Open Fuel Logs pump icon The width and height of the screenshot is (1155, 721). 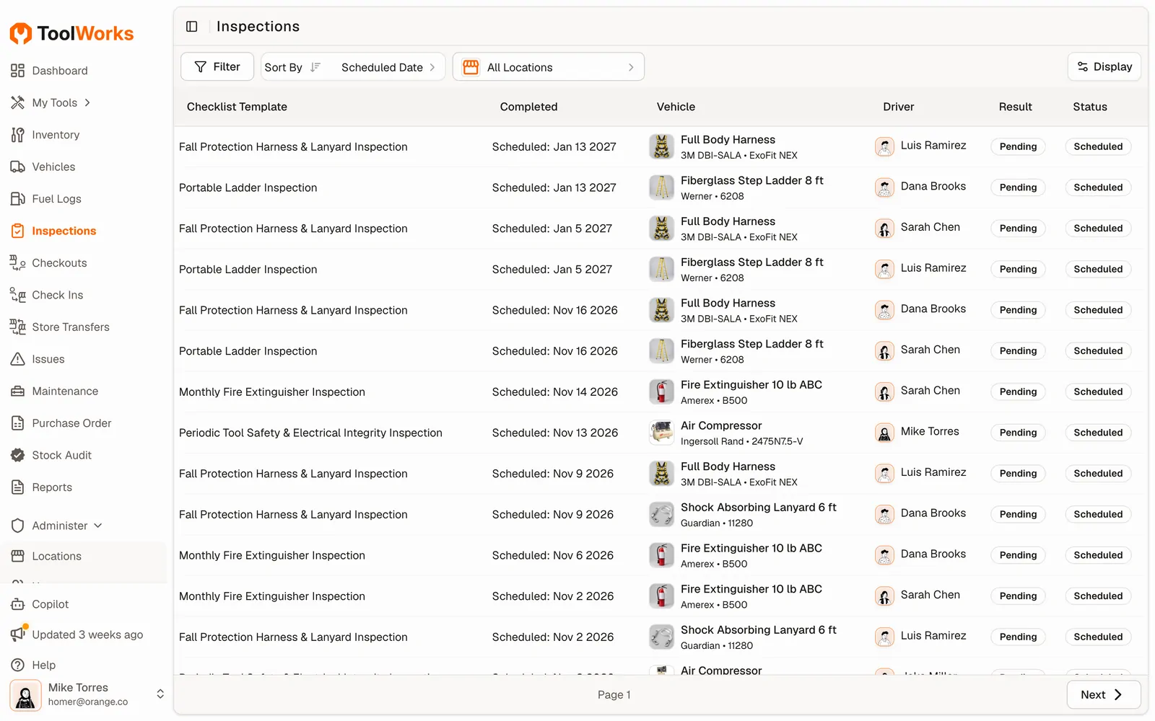coord(17,199)
